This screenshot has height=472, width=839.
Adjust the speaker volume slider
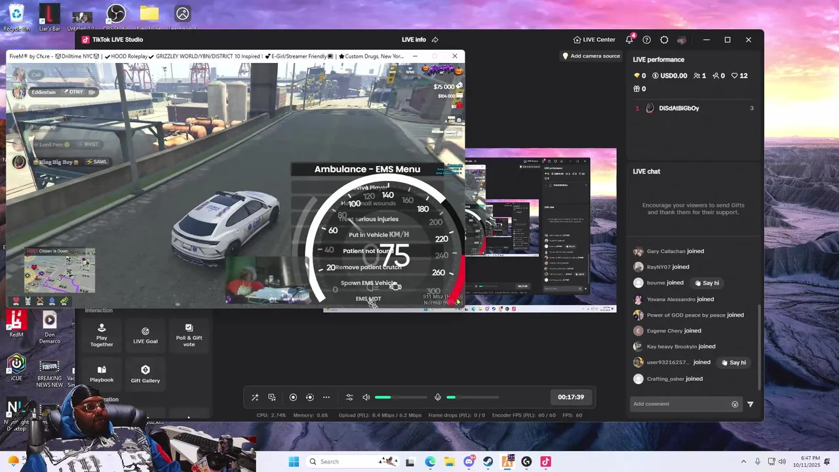(x=401, y=397)
